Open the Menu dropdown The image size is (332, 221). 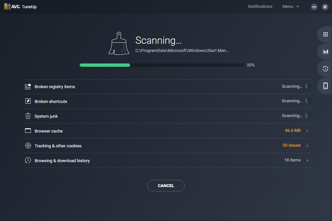(x=290, y=6)
